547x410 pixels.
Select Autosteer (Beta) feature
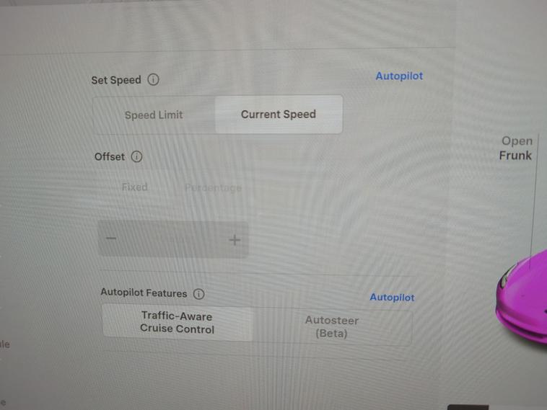click(332, 326)
